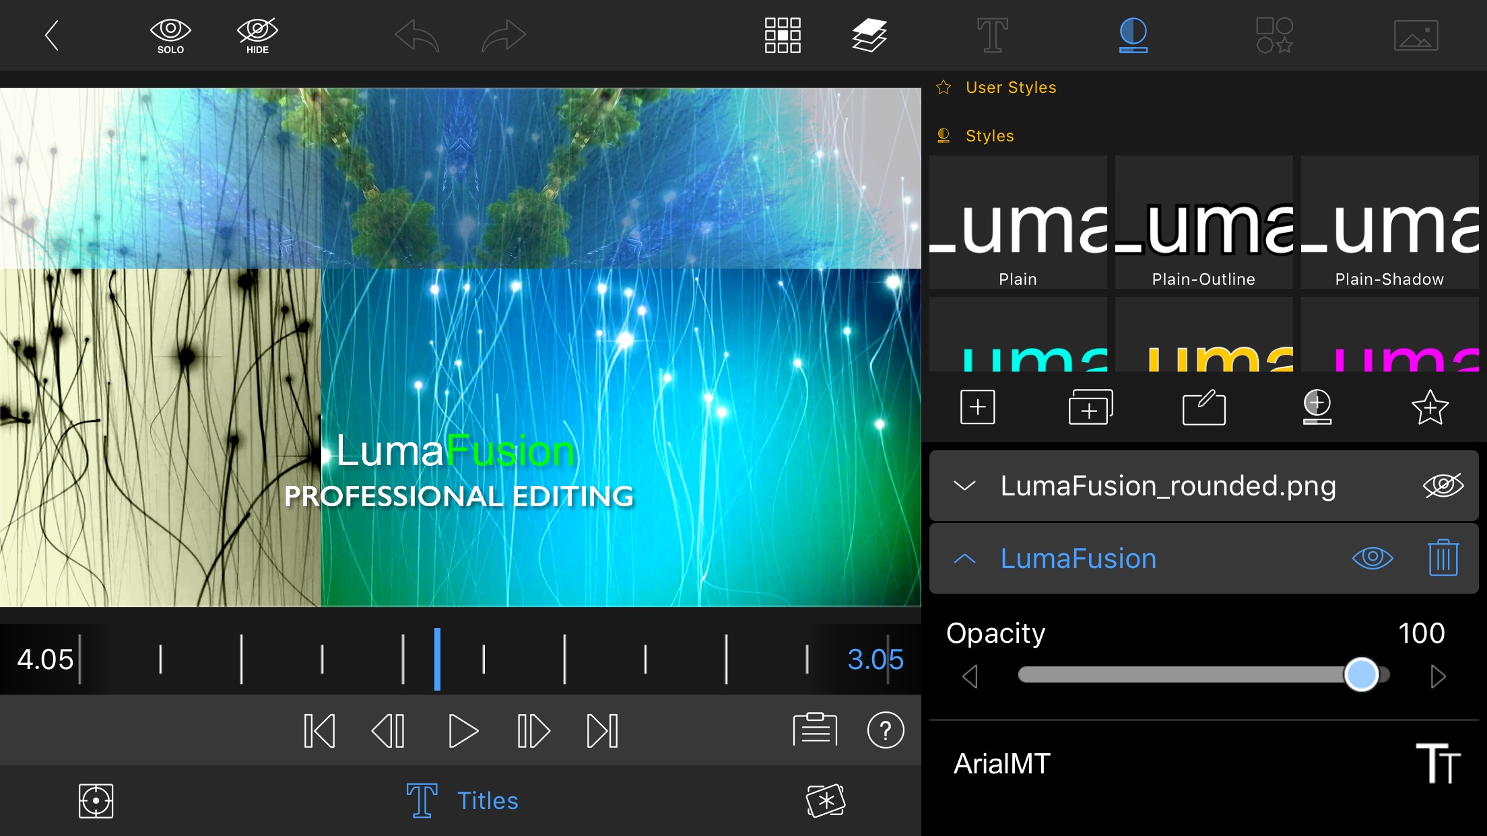Image resolution: width=1487 pixels, height=836 pixels.
Task: Click the 3.05 remaining timecode
Action: [875, 660]
